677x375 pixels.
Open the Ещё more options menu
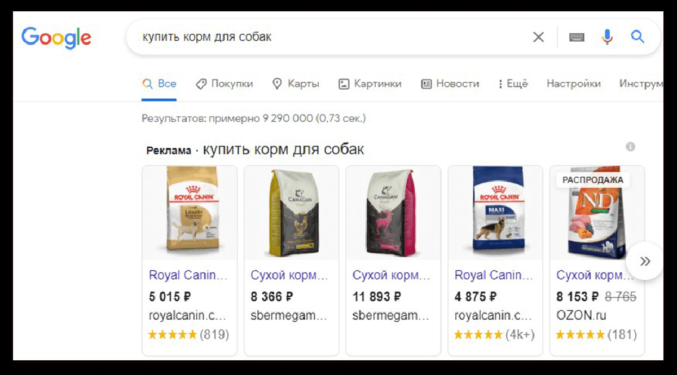tap(513, 83)
